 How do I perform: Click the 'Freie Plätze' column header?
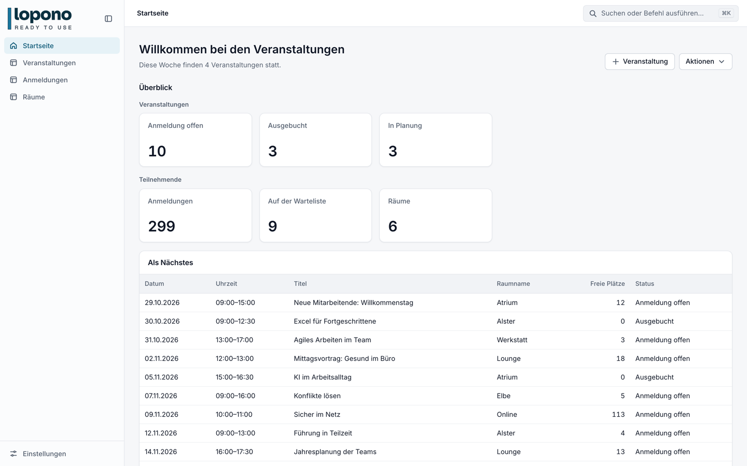pos(607,284)
